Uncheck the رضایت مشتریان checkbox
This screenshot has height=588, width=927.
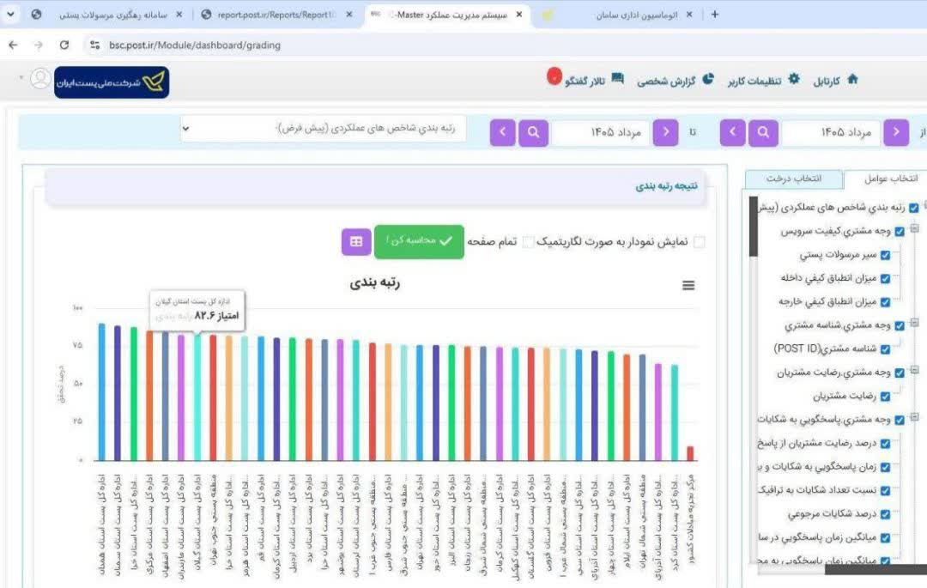coord(885,396)
